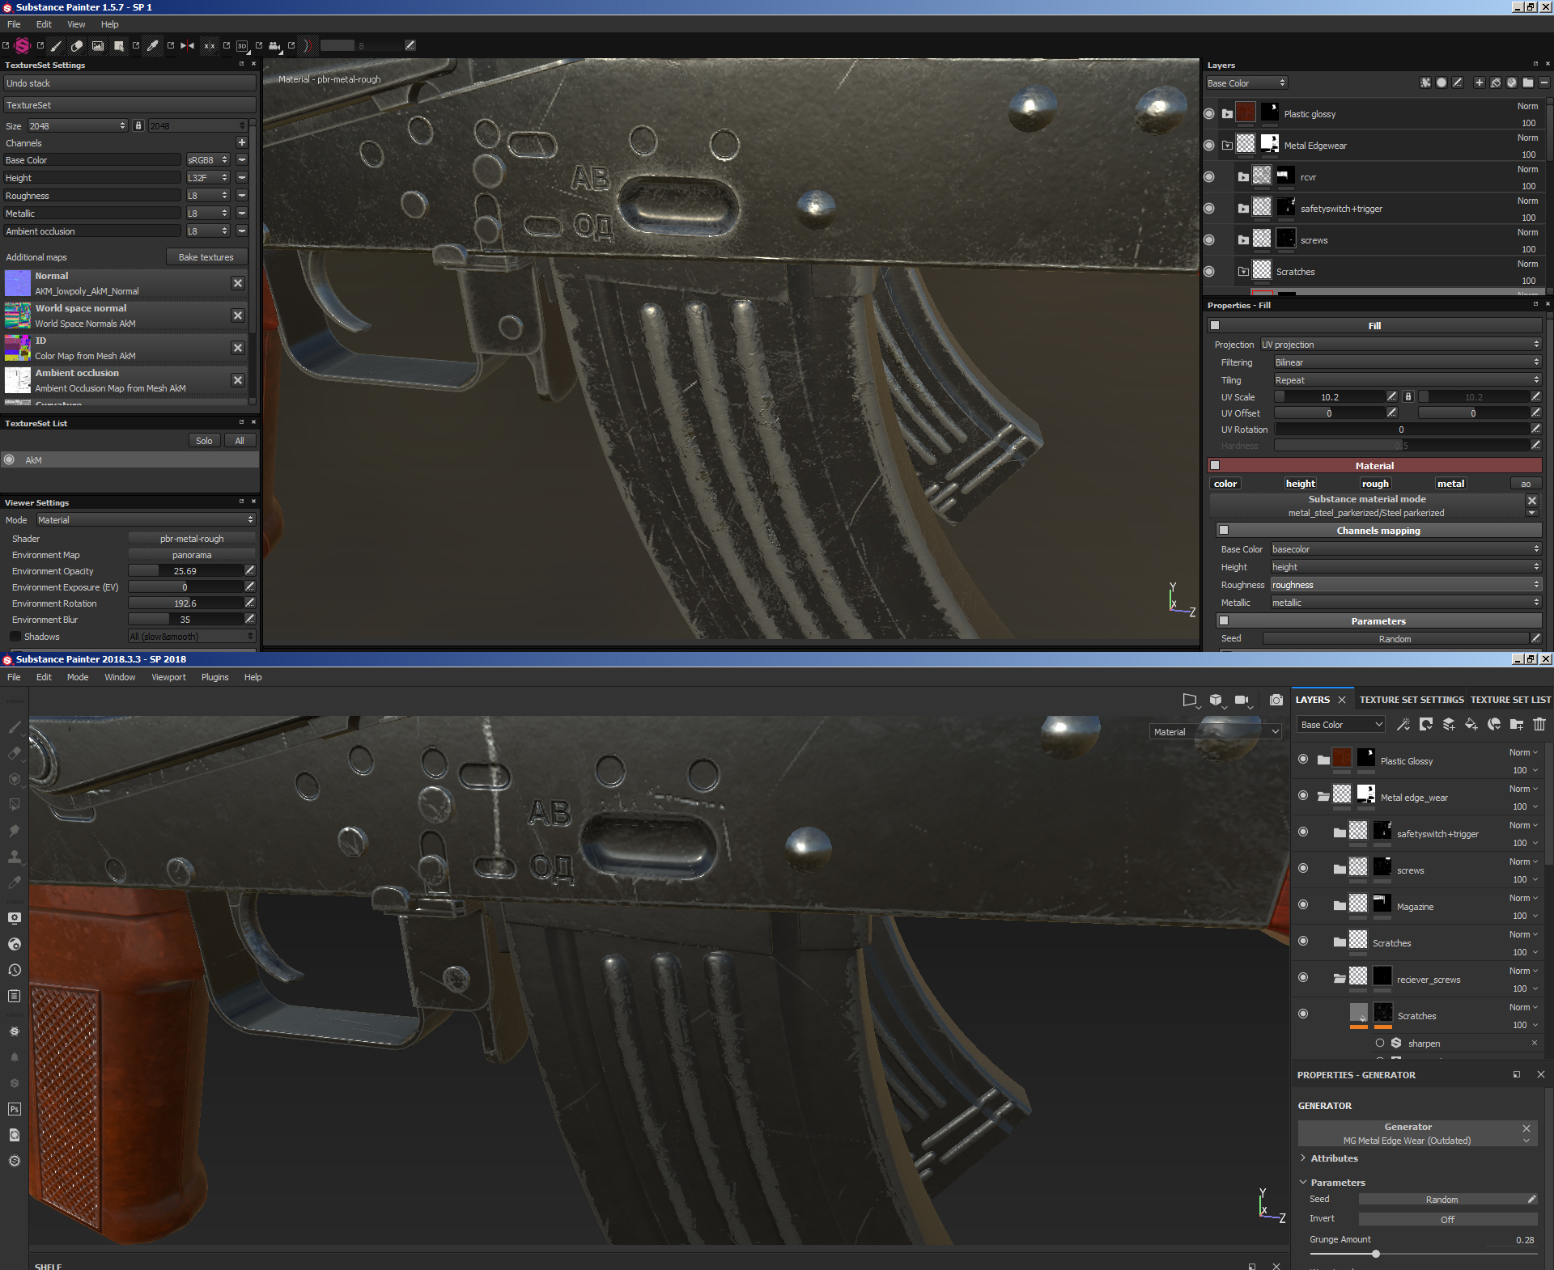Open Display settings in SP 2018 sidebar

click(x=15, y=918)
